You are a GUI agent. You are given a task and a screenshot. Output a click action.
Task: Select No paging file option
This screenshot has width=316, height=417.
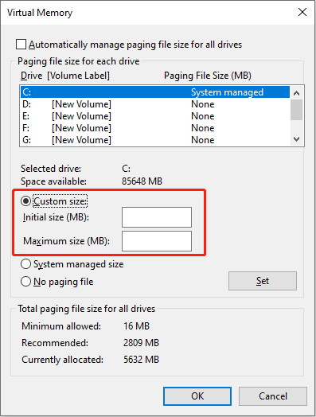pos(25,282)
